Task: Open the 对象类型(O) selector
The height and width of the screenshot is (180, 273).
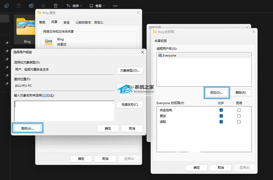Action: pyautogui.click(x=130, y=70)
